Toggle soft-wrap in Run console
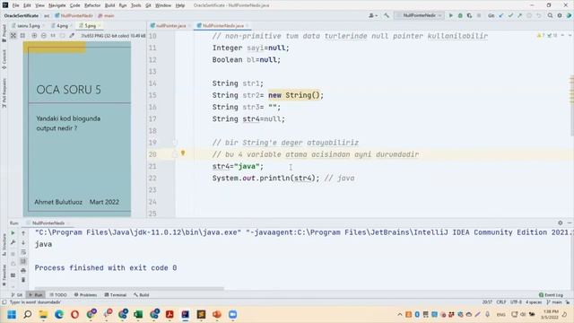This screenshot has height=323, width=574. 23,252
